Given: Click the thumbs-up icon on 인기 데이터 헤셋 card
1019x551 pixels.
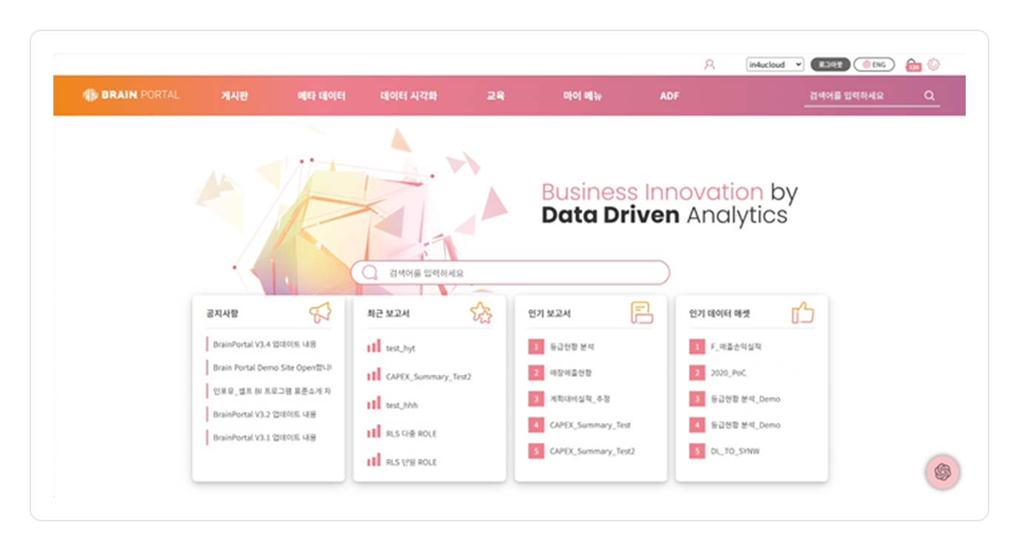Looking at the screenshot, I should pyautogui.click(x=803, y=313).
